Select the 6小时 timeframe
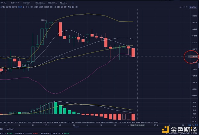This screenshot has height=135, width=199. [x=41, y=7]
